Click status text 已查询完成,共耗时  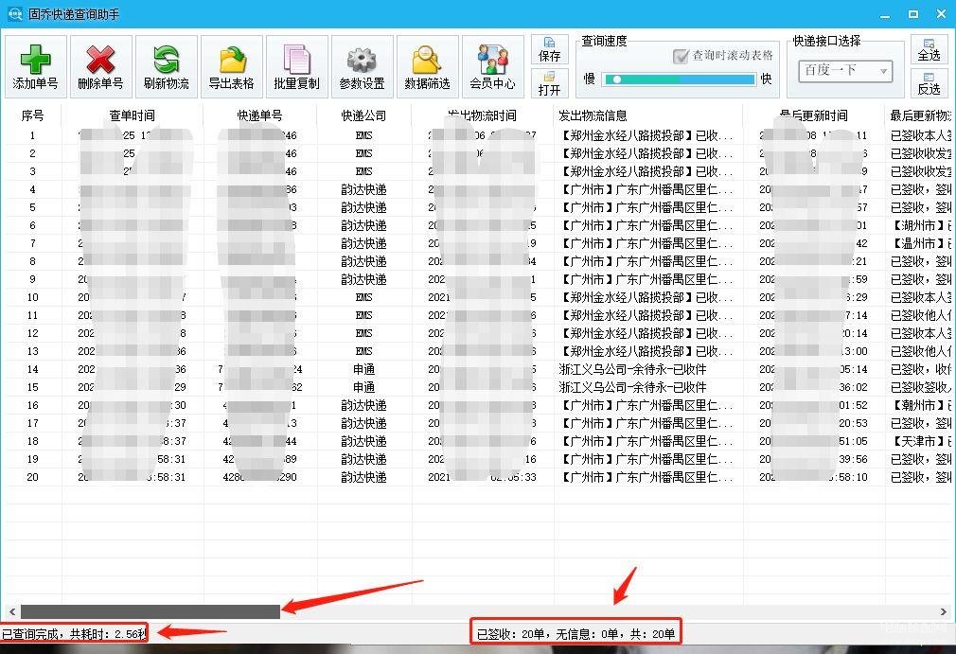[74, 634]
